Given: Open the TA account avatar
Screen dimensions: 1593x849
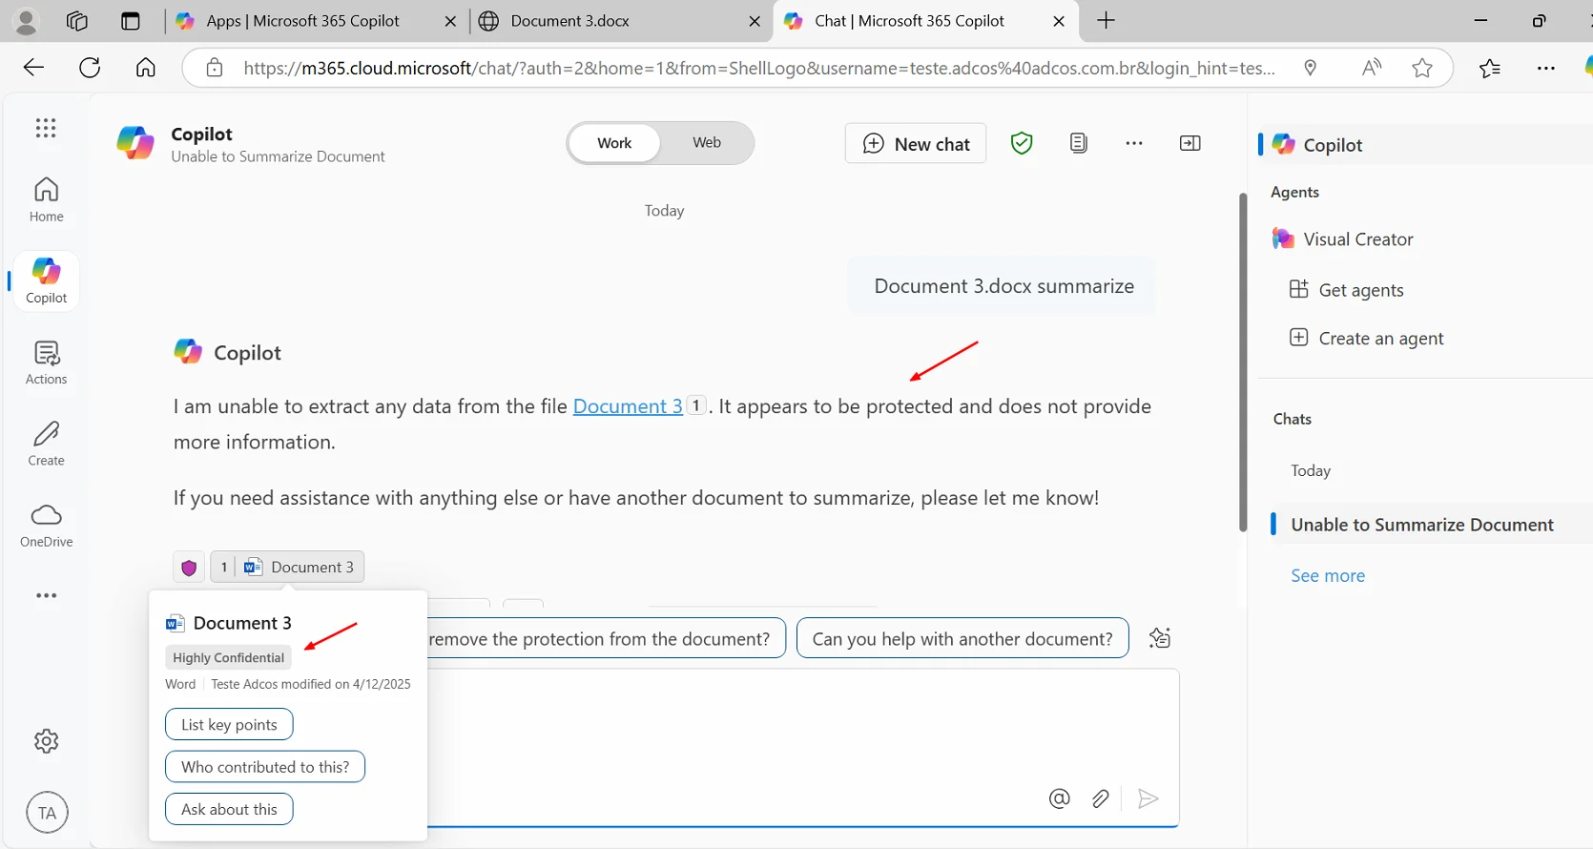Looking at the screenshot, I should [x=47, y=813].
